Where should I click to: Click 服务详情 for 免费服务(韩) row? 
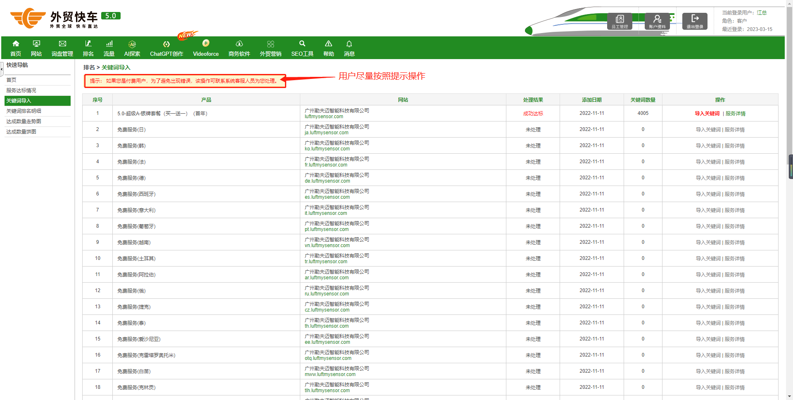click(x=735, y=146)
